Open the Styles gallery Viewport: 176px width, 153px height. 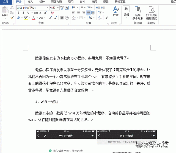116,12
